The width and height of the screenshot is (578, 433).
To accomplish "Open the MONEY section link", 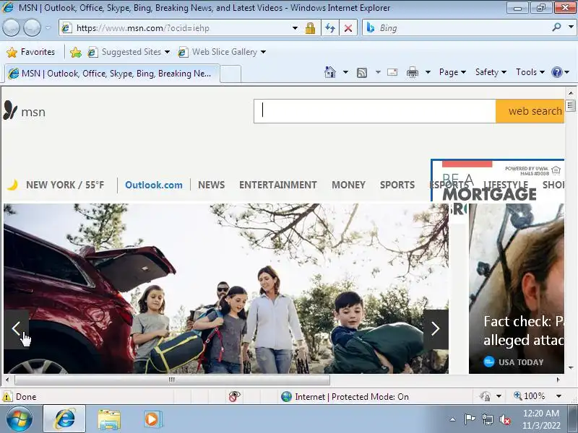I will [x=348, y=185].
